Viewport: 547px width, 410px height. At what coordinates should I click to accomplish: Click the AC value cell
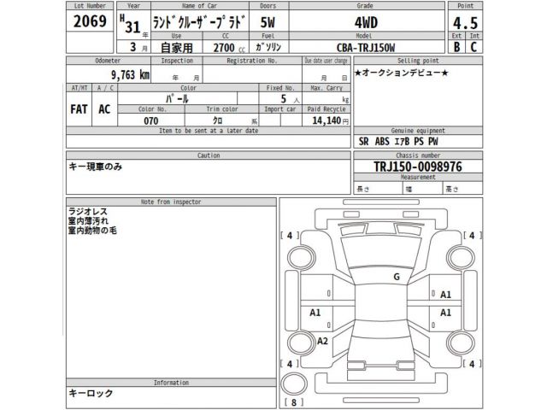pyautogui.click(x=104, y=109)
